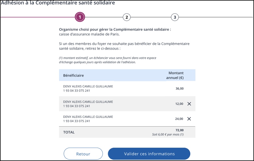Select the beneficiary name in the 24,00 row
The image size is (254, 161).
pos(88,117)
